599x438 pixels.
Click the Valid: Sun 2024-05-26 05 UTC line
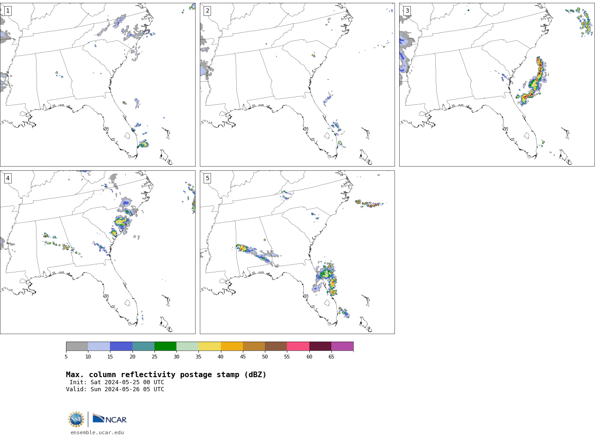(115, 389)
